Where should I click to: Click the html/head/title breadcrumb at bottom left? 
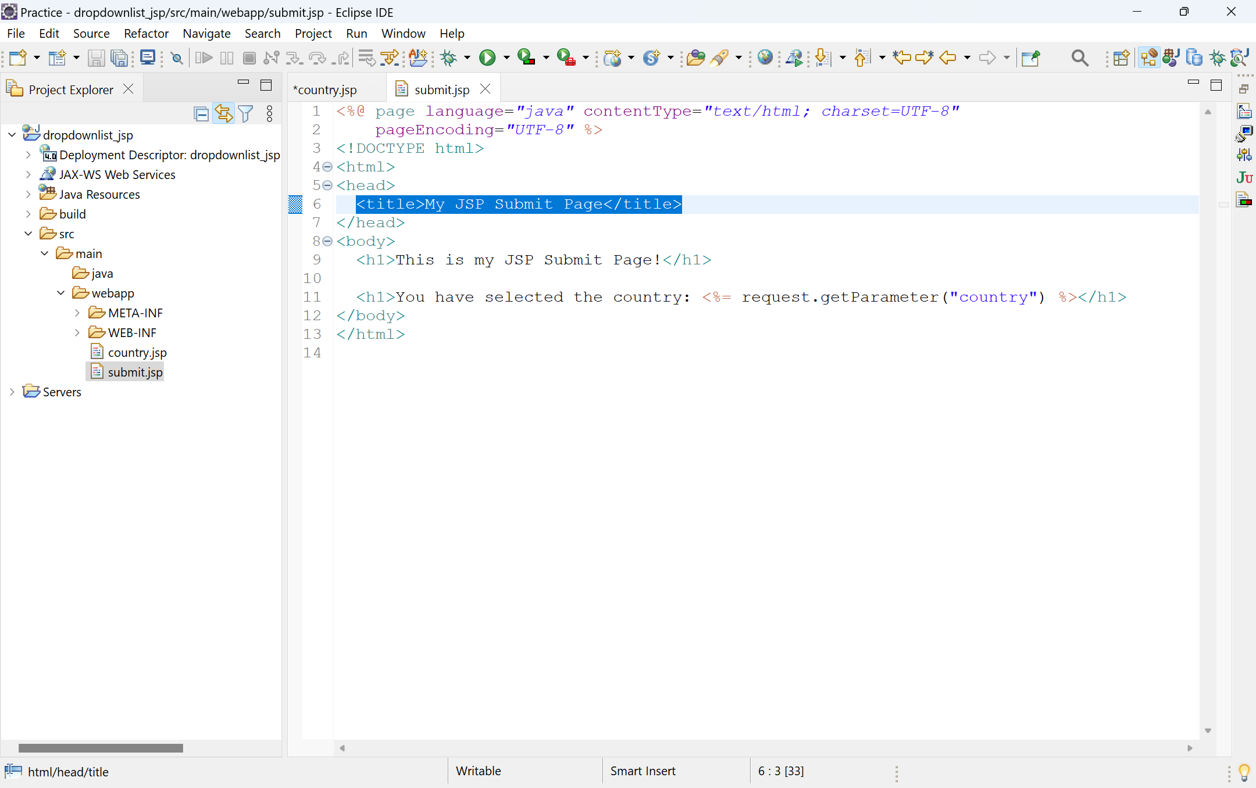(67, 772)
